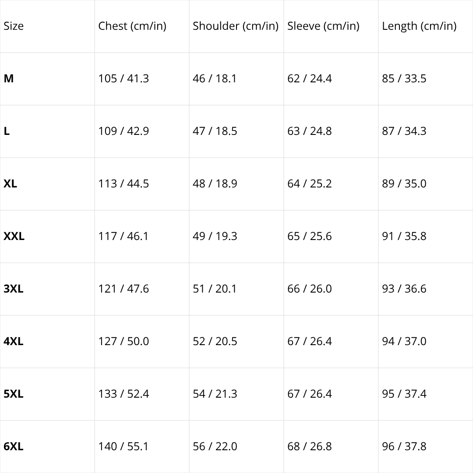Select the XXL size row label
Screen dimensions: 473x473
pos(14,236)
